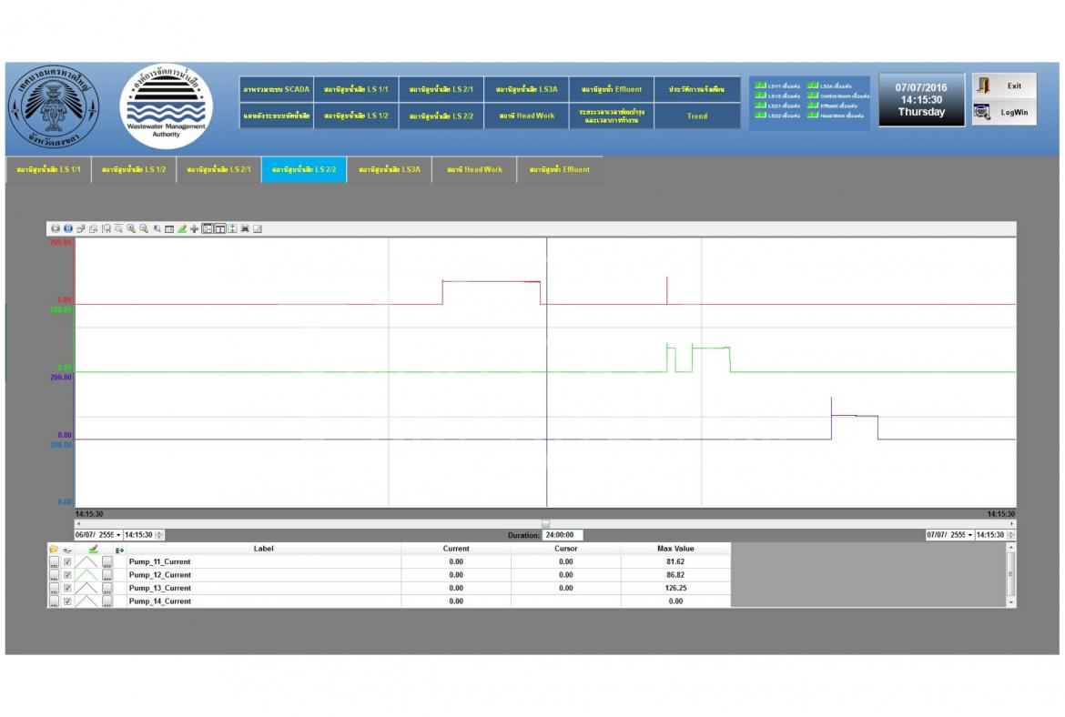
Task: Uncheck the Pump_11_Current visibility checkbox
Action: 67,562
